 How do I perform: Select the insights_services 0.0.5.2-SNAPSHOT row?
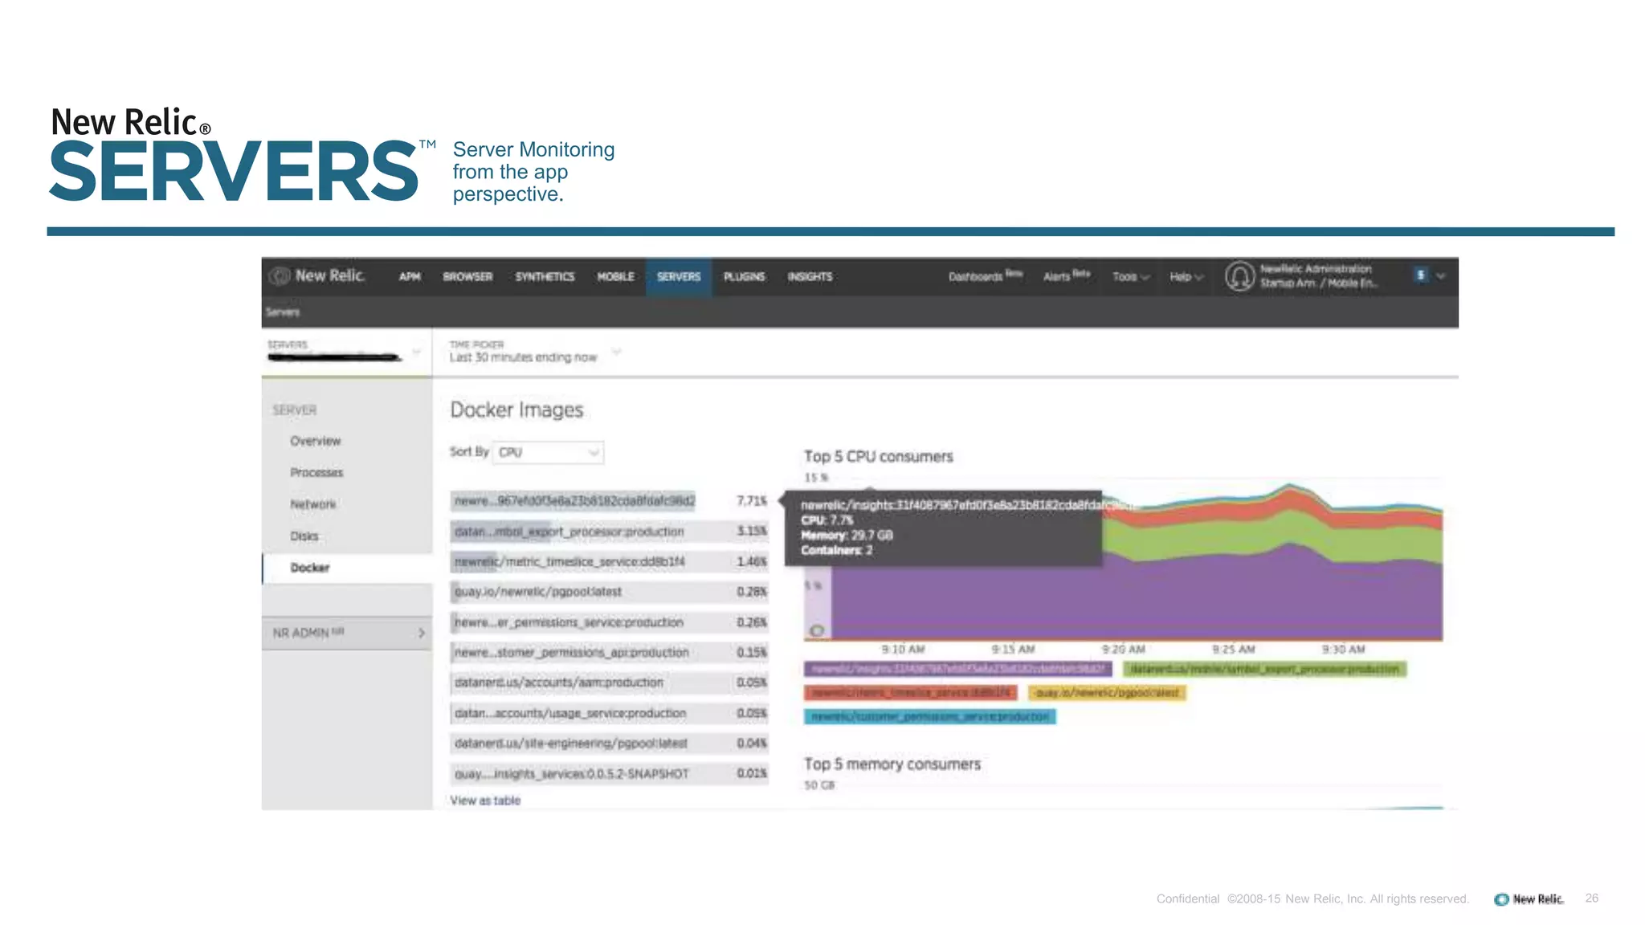pyautogui.click(x=609, y=774)
